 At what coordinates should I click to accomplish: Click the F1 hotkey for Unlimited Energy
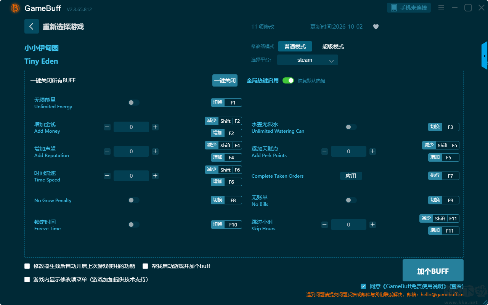tap(226, 103)
